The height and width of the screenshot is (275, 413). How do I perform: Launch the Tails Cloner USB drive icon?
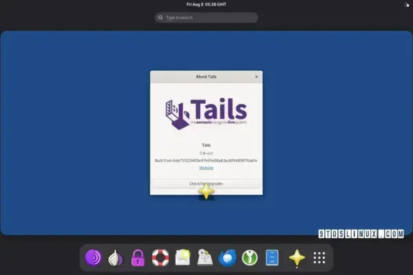205,257
